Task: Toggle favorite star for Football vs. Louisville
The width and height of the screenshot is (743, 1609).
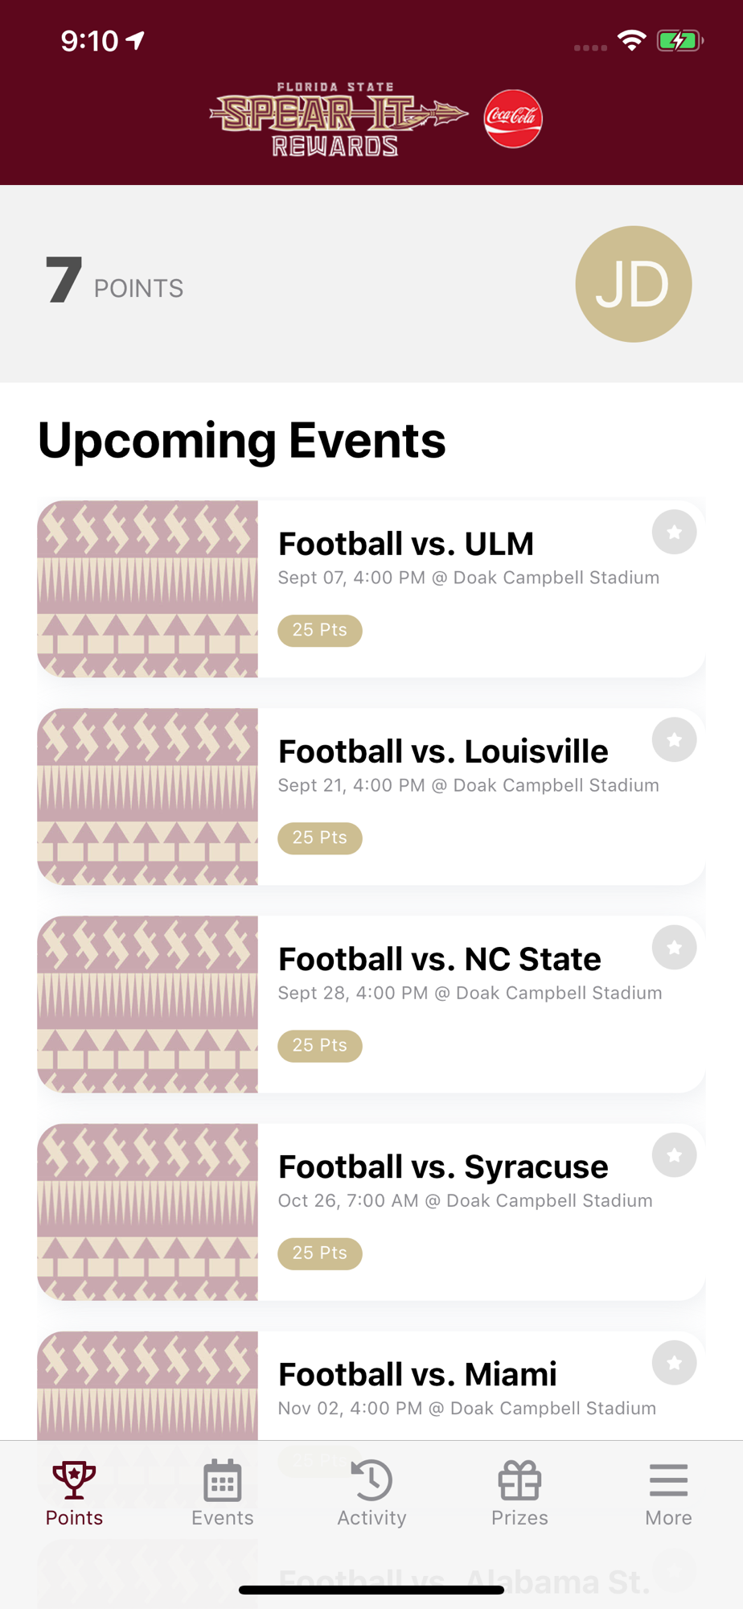Action: click(x=674, y=739)
